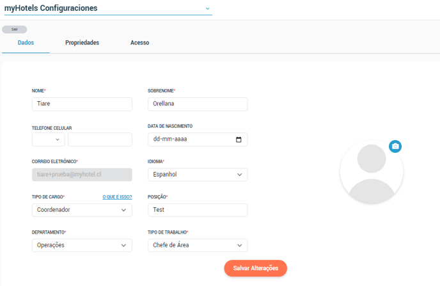Switch to the Acesso tab

tap(140, 43)
